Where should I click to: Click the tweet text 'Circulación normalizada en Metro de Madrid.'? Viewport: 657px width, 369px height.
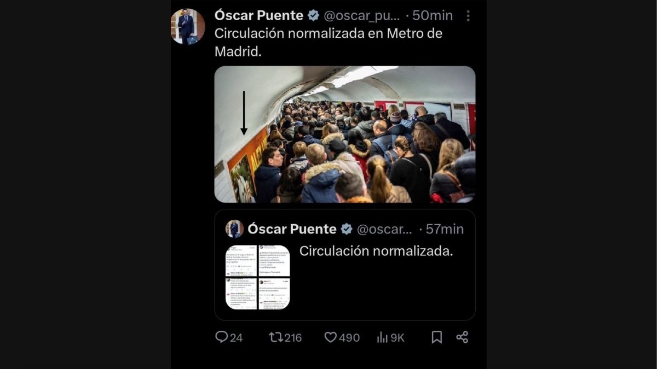pos(328,42)
